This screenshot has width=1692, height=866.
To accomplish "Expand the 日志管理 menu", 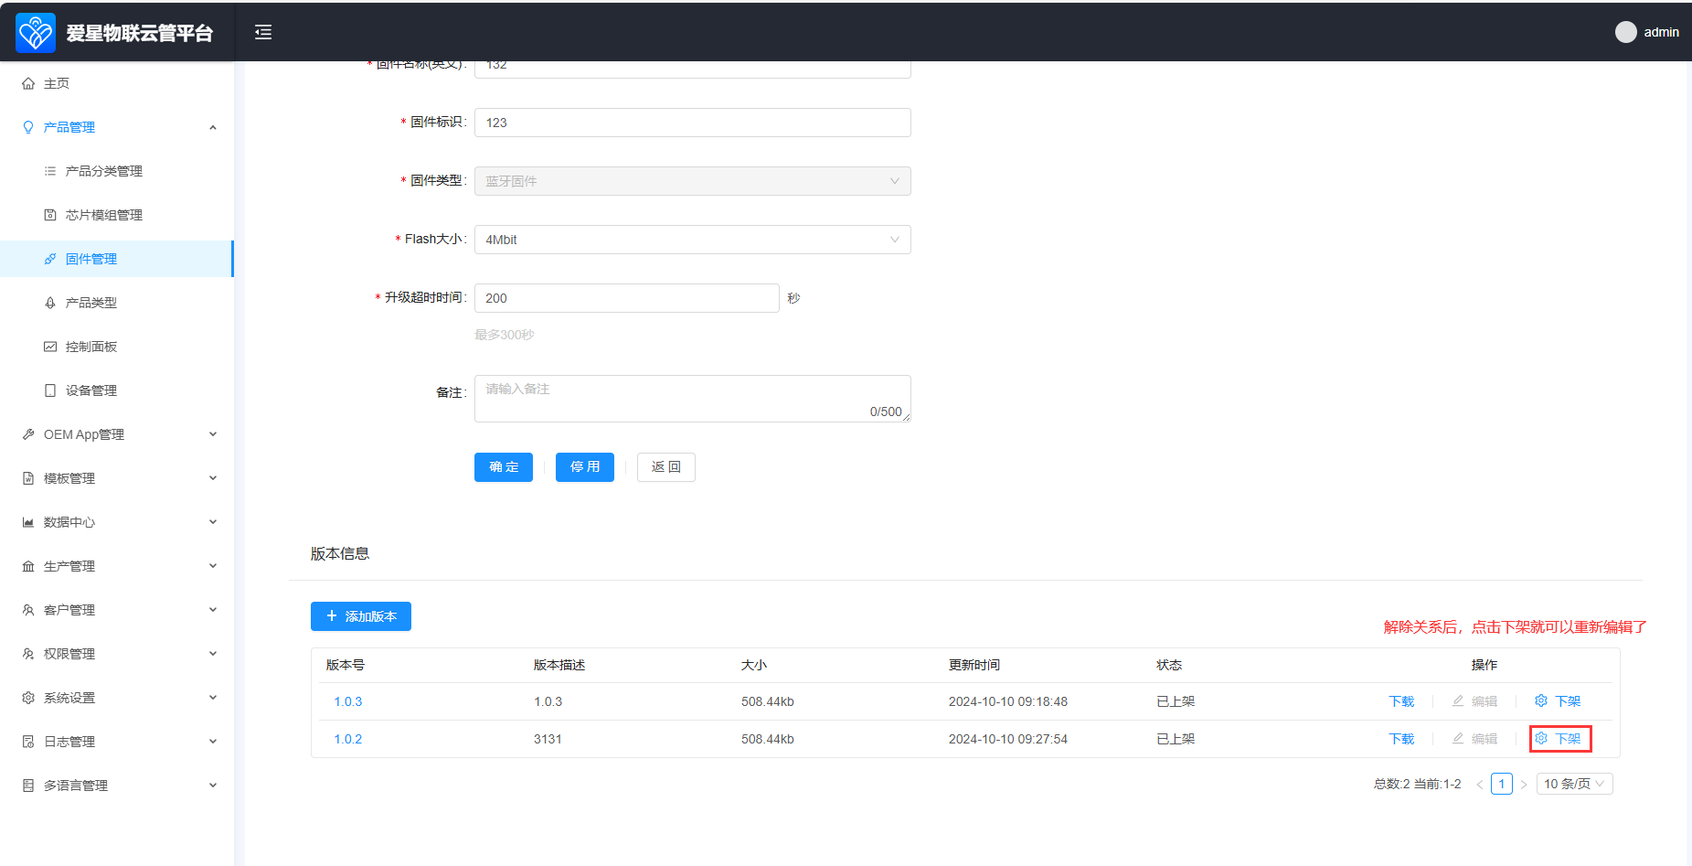I will [x=117, y=742].
